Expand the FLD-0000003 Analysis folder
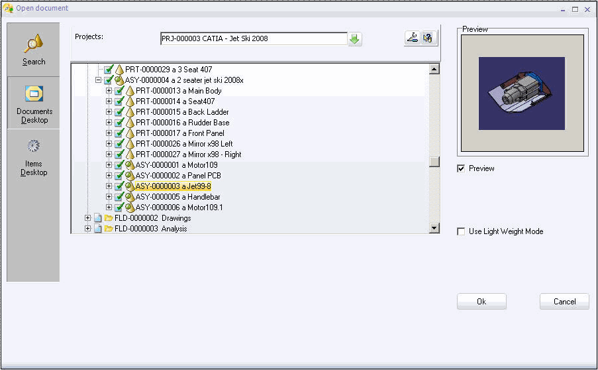 point(87,229)
